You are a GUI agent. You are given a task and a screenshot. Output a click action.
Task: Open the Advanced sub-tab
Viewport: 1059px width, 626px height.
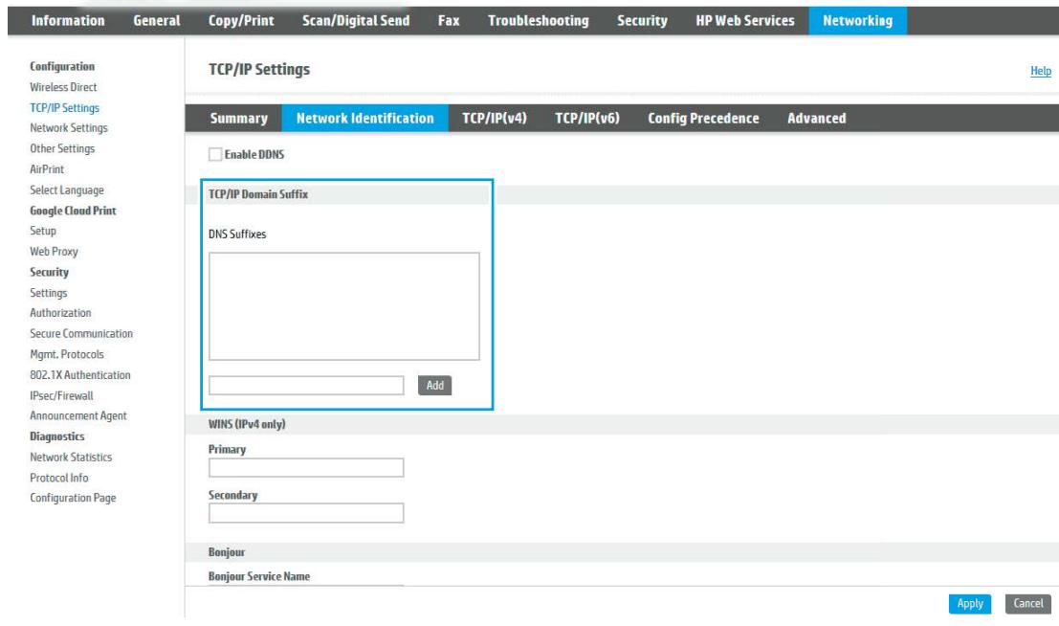coord(817,119)
